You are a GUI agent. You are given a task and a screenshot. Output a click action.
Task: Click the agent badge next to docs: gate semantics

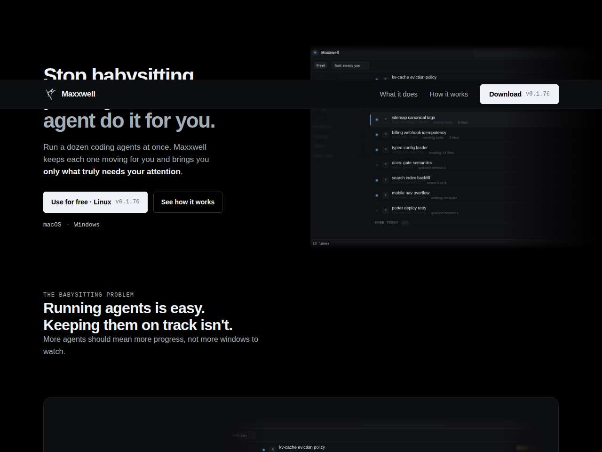pyautogui.click(x=385, y=165)
